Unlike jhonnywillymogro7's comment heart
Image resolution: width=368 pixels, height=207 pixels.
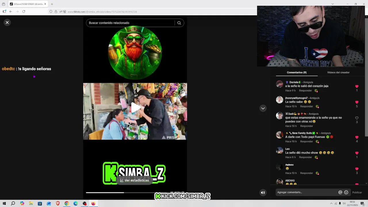[x=357, y=102]
